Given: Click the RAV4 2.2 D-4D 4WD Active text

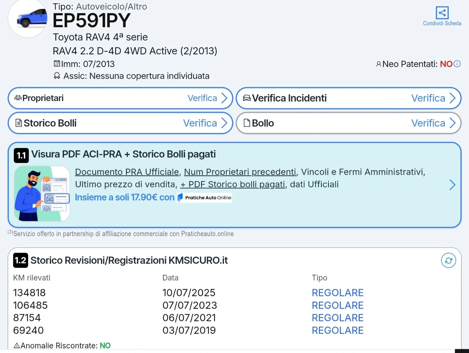Looking at the screenshot, I should tap(135, 51).
